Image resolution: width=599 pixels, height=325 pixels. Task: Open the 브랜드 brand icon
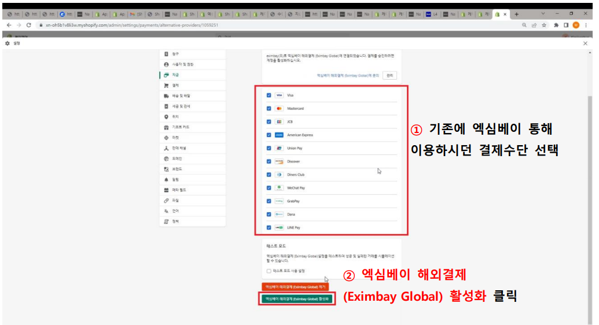point(166,169)
